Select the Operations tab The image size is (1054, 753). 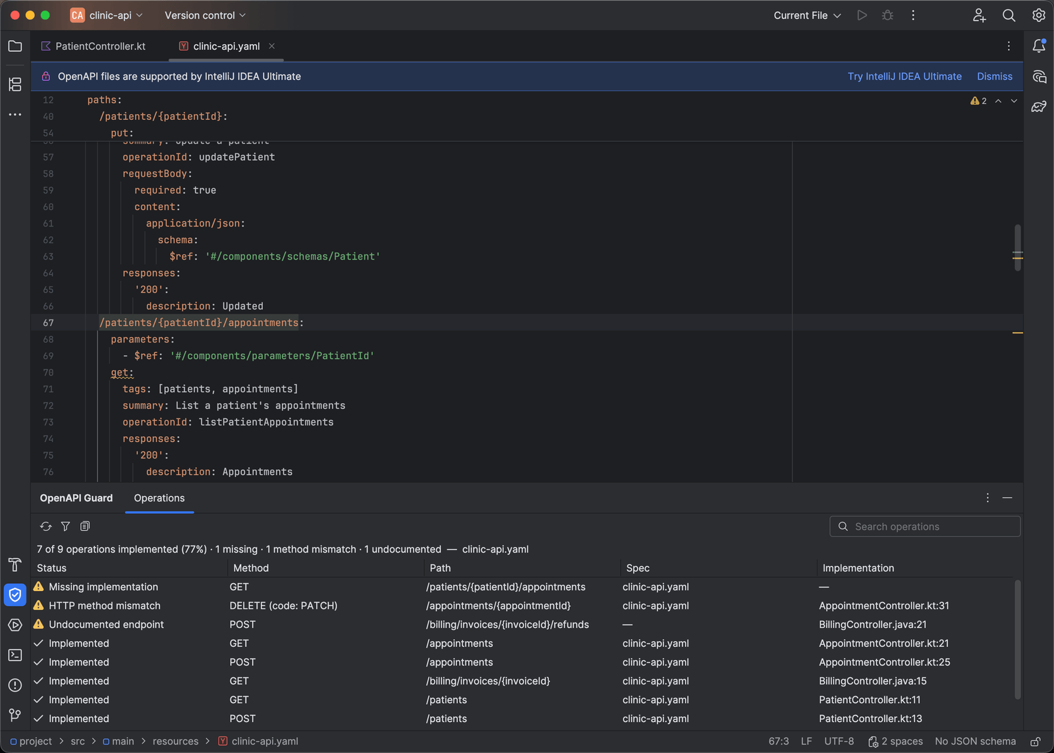click(159, 498)
